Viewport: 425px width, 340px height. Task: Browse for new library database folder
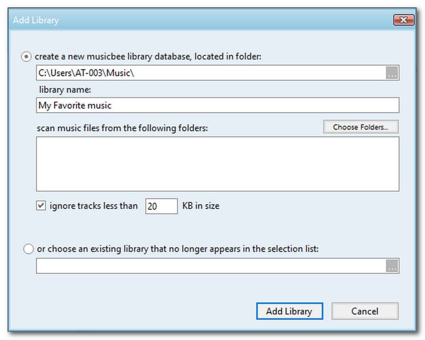pos(392,73)
